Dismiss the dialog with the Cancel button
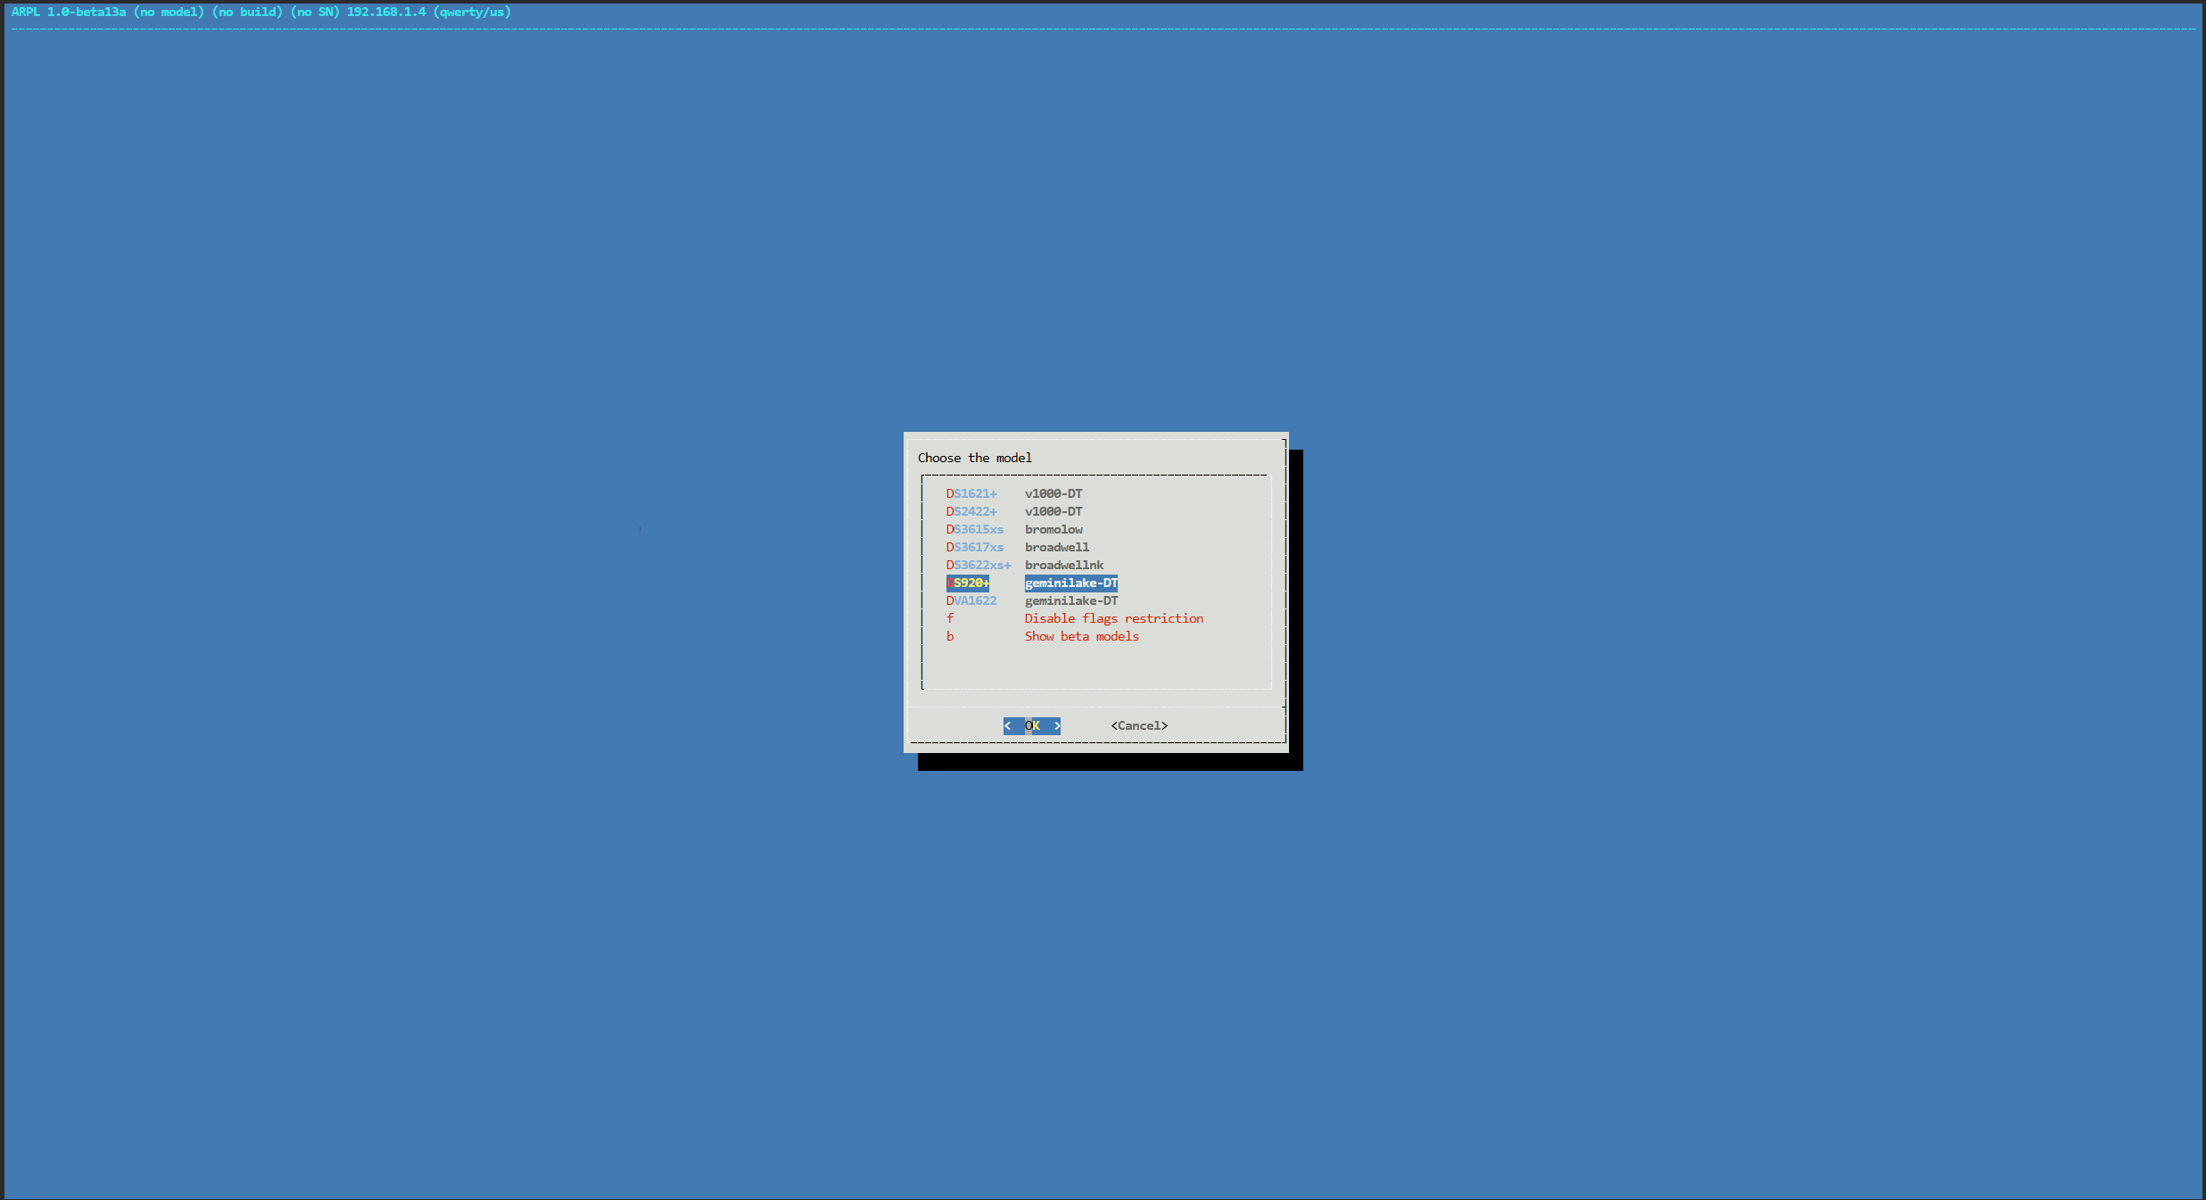The image size is (2206, 1200). pos(1139,725)
